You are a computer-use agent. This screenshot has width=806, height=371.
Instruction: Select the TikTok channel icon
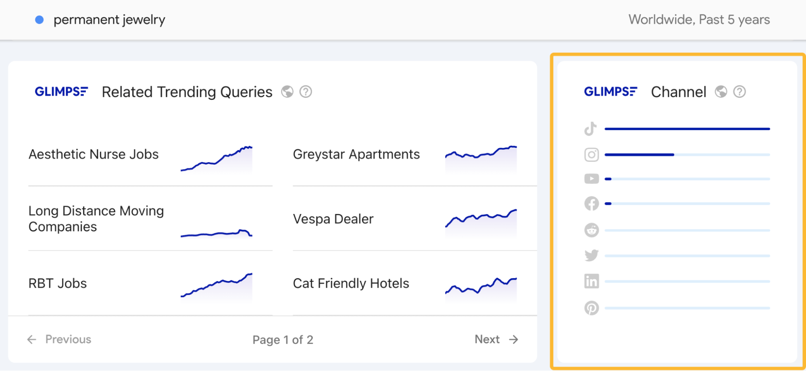591,128
